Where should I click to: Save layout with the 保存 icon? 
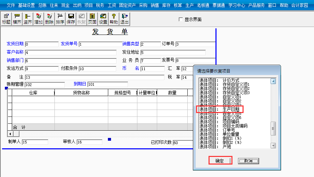71,19
